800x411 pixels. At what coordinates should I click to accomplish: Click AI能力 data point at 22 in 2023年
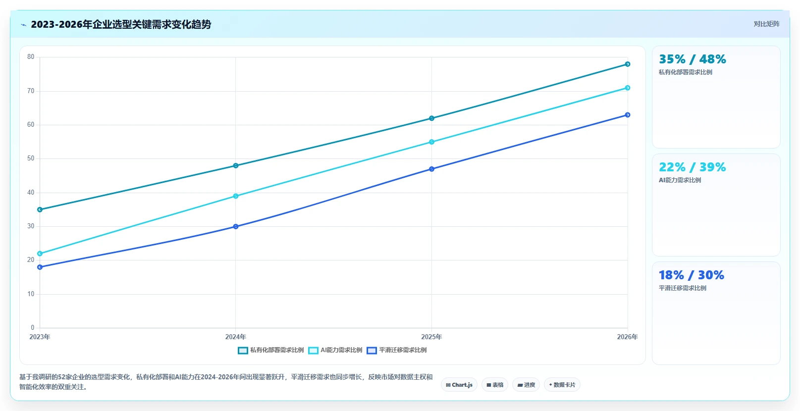tap(40, 254)
